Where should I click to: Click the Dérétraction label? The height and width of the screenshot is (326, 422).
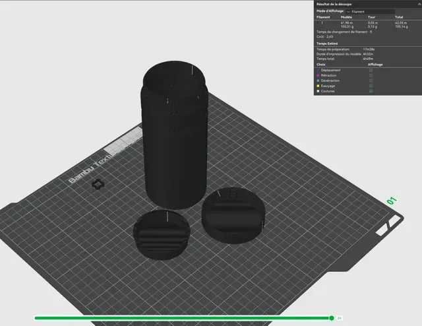(330, 81)
